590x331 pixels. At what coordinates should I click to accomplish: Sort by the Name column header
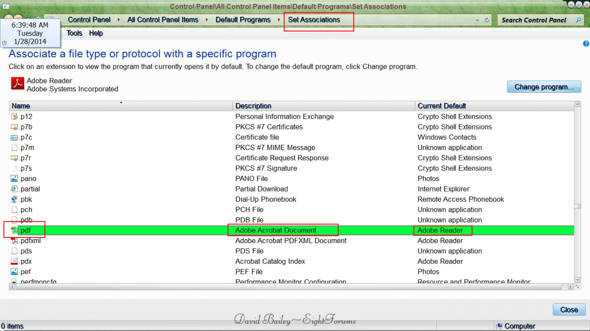coord(121,106)
